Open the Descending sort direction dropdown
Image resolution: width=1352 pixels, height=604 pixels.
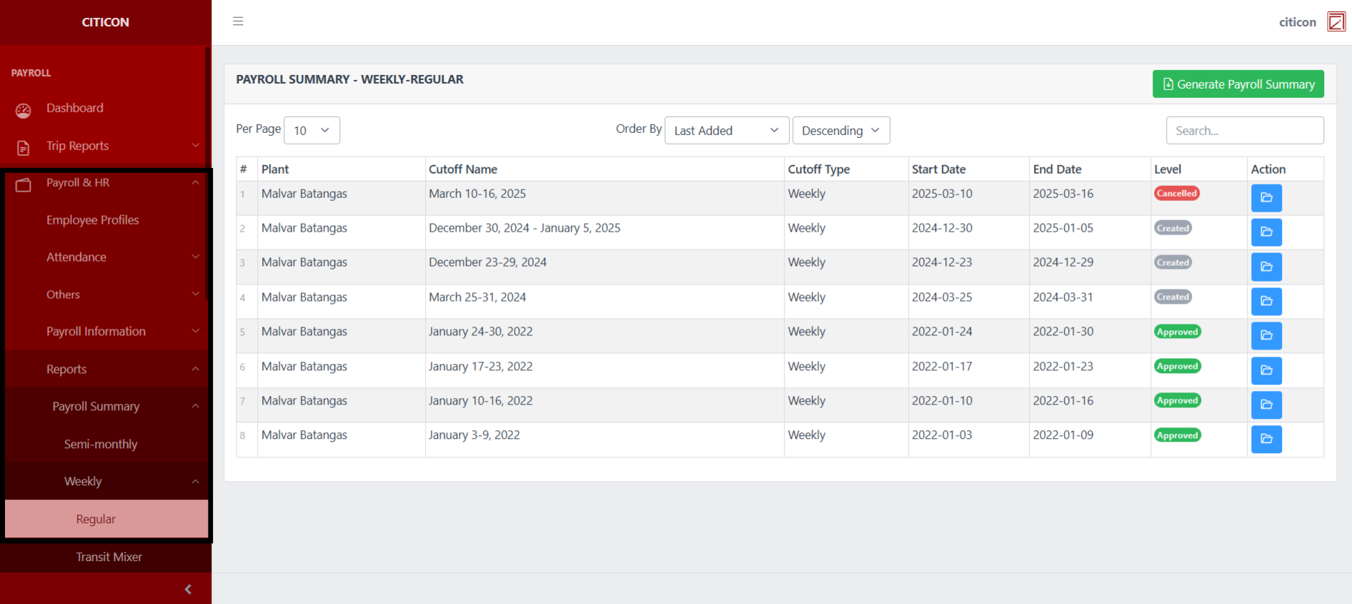coord(840,130)
